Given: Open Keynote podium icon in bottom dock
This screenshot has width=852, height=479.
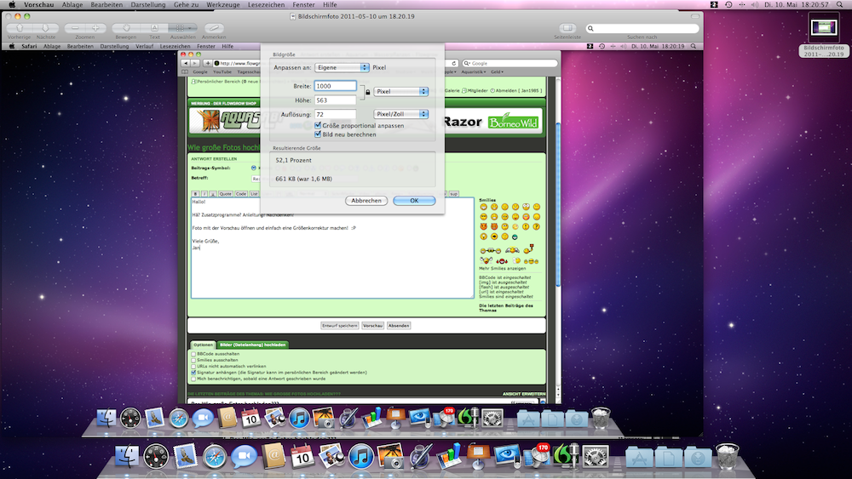Looking at the screenshot, I should coord(478,456).
